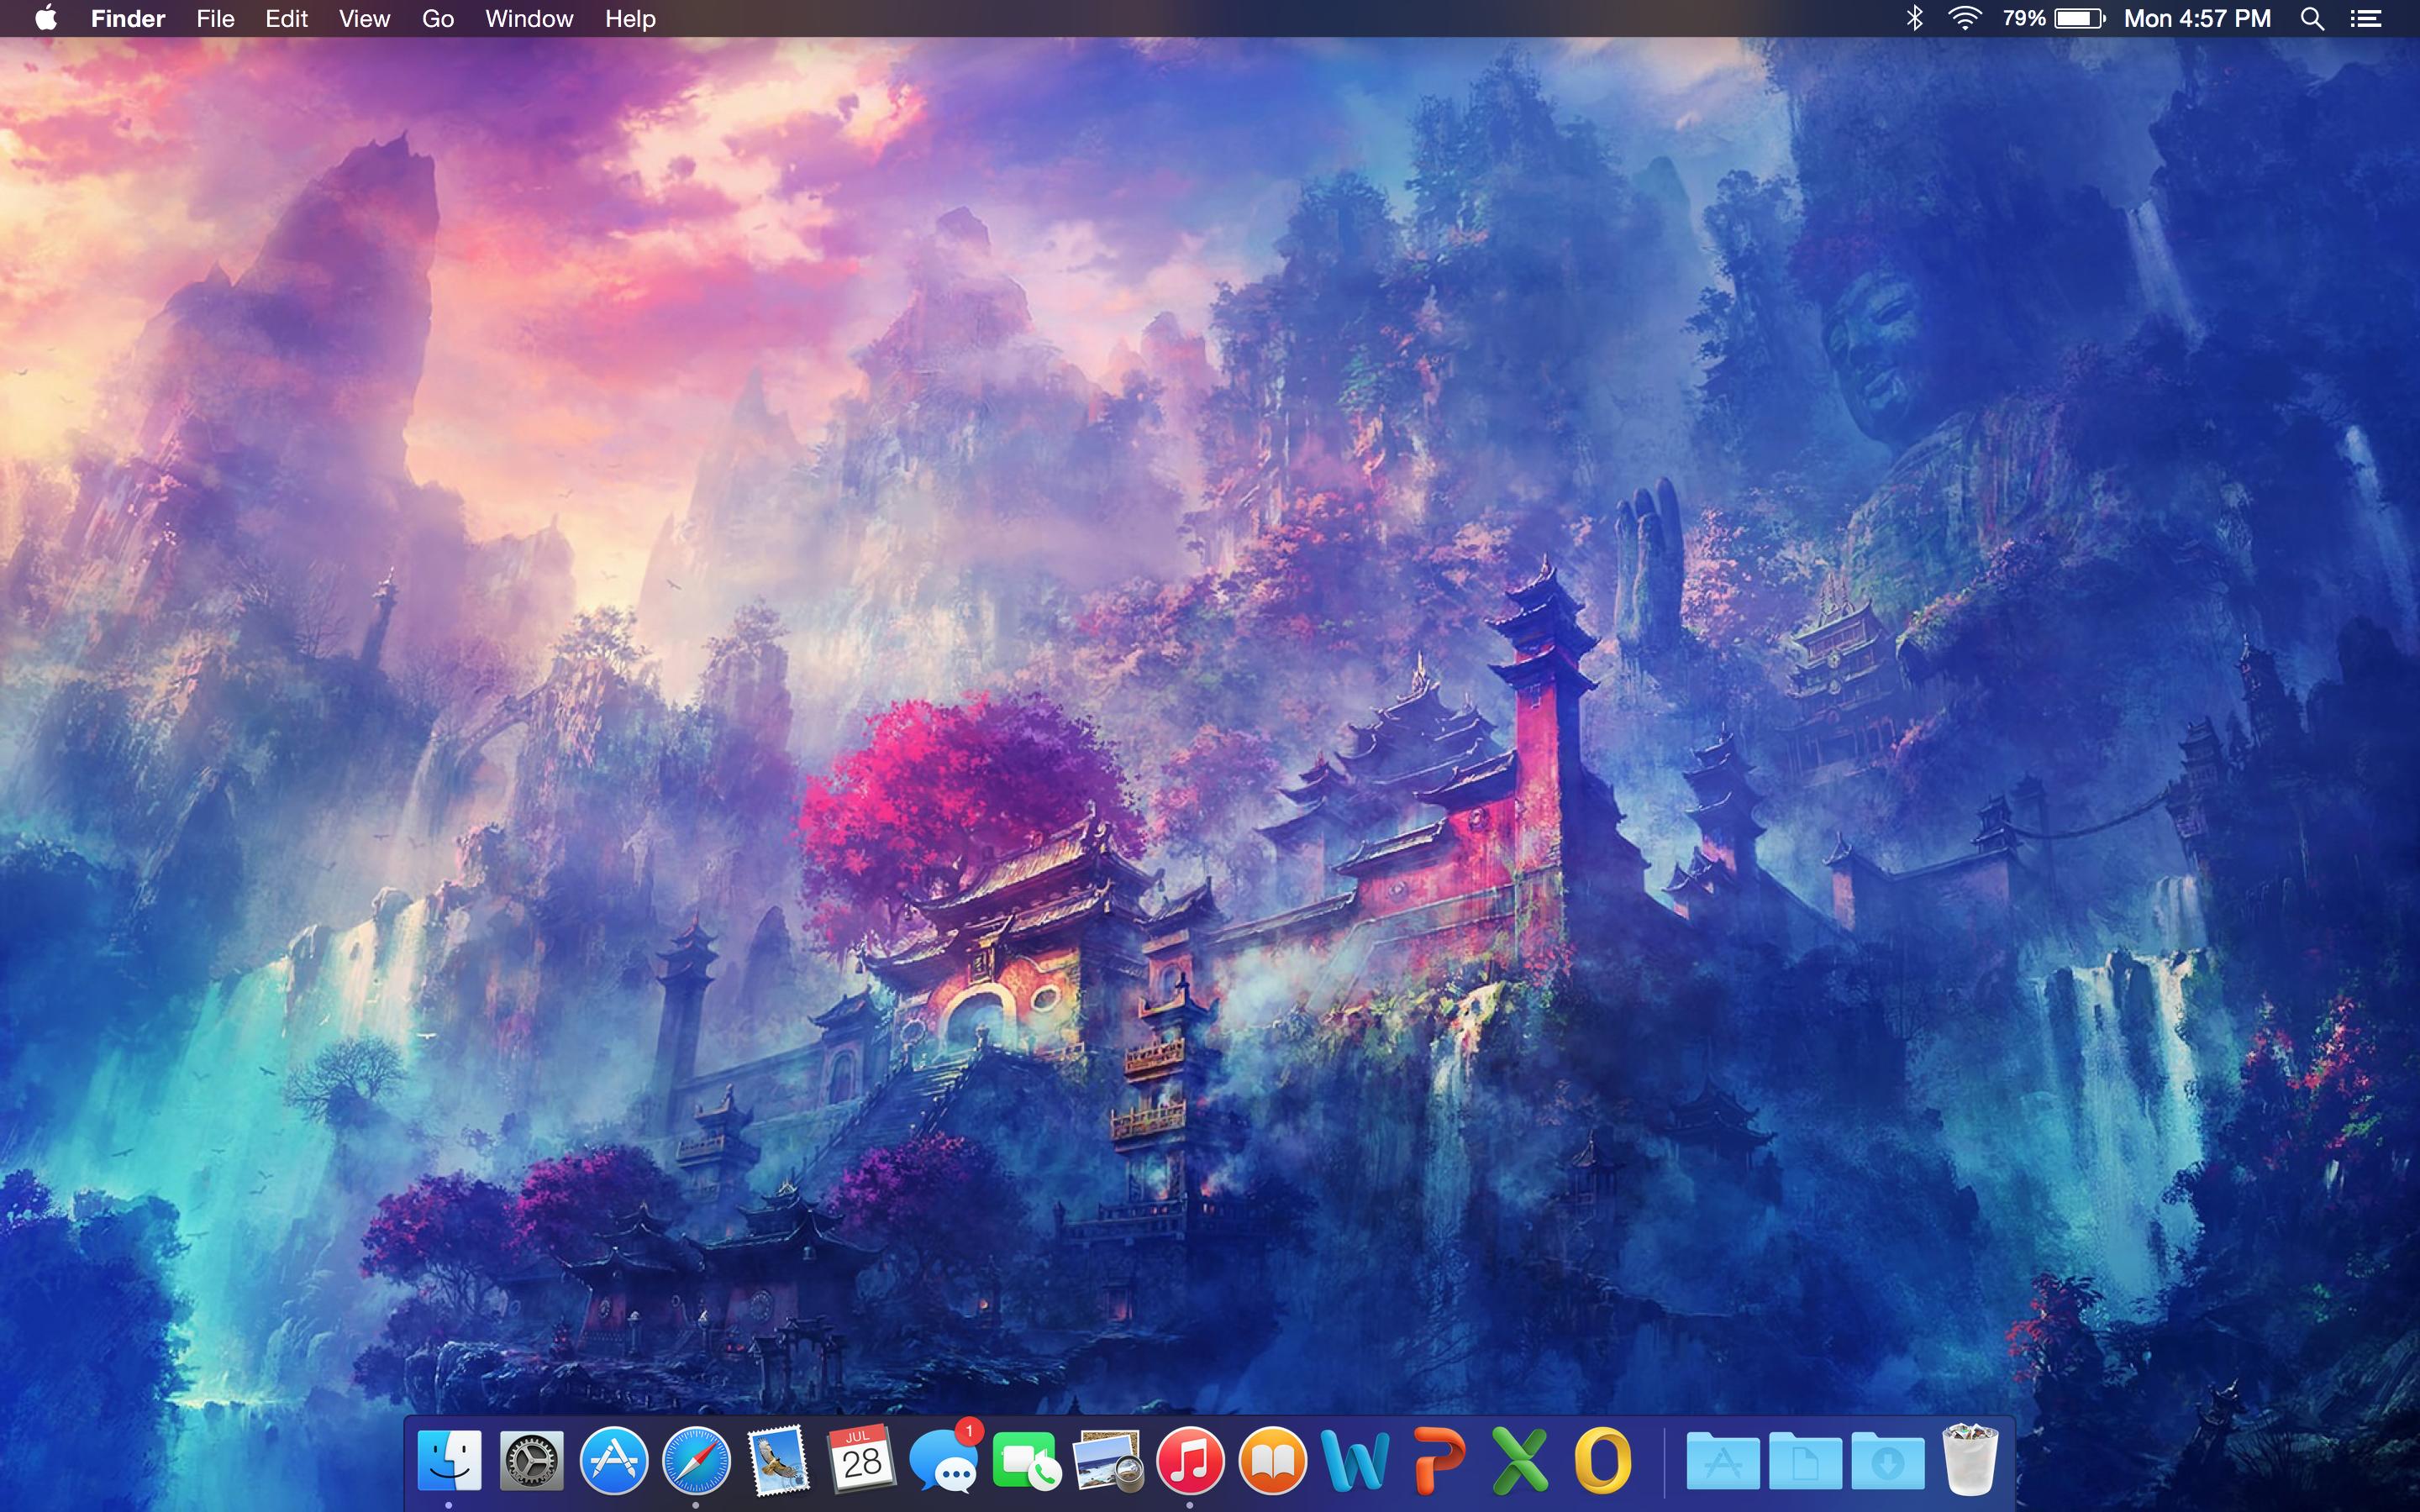Launch Safari from the Dock

coord(696,1460)
